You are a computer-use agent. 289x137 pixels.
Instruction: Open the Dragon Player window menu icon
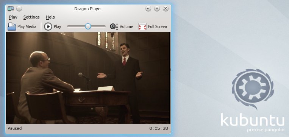click(11, 8)
